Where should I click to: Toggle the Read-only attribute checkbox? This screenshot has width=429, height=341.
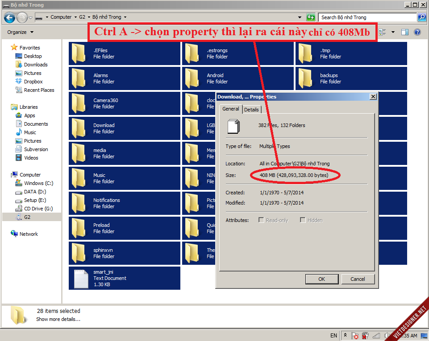pyautogui.click(x=261, y=220)
